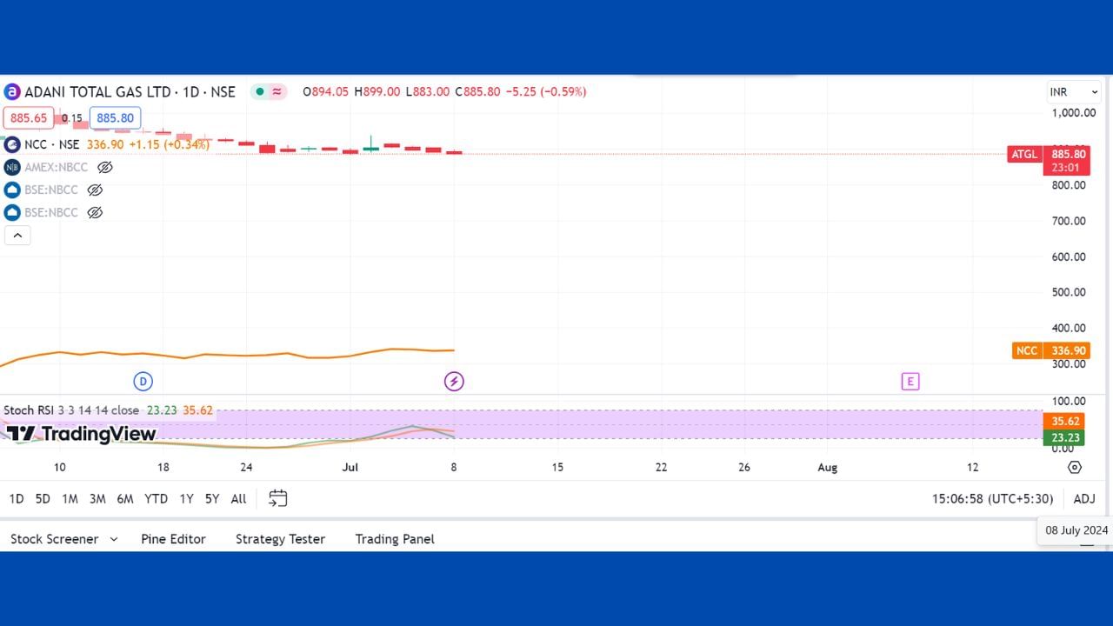The image size is (1113, 626).
Task: Select the NCC · NSE compare legend
Action: 52,144
